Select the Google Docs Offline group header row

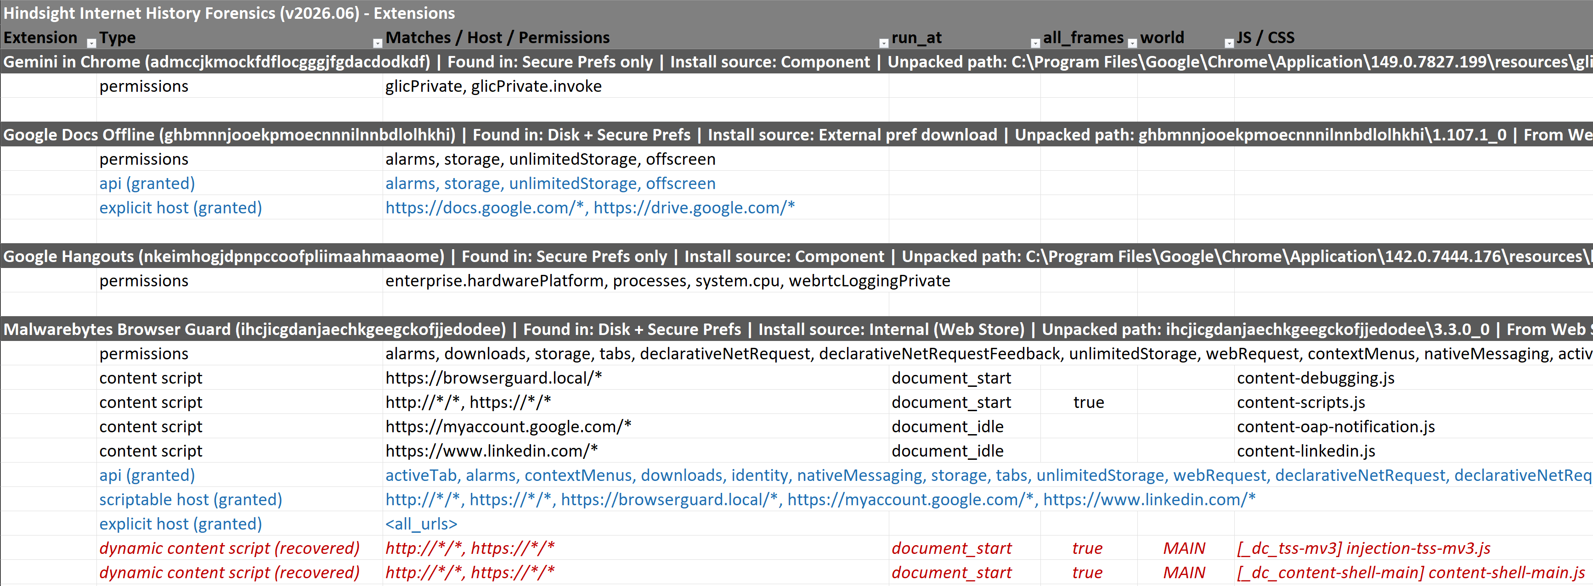click(796, 134)
